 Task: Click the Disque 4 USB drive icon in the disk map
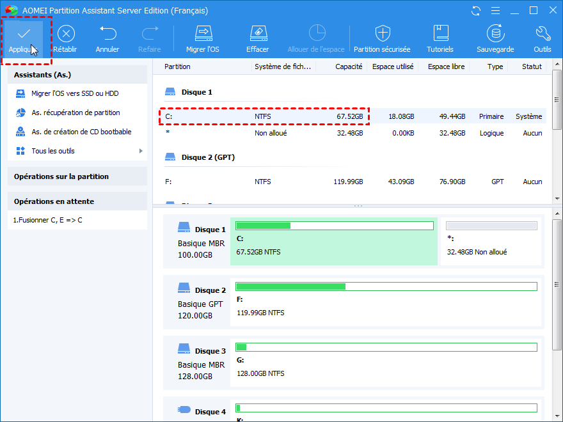184,409
